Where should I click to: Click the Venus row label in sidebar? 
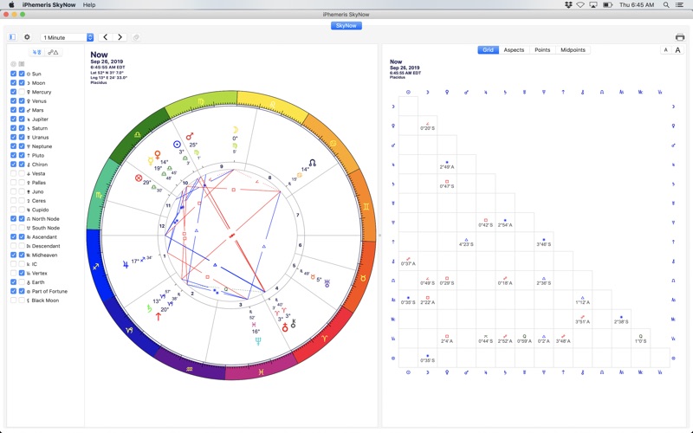[39, 101]
